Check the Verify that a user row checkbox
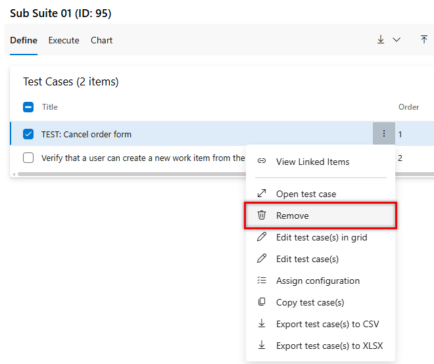 [28, 158]
